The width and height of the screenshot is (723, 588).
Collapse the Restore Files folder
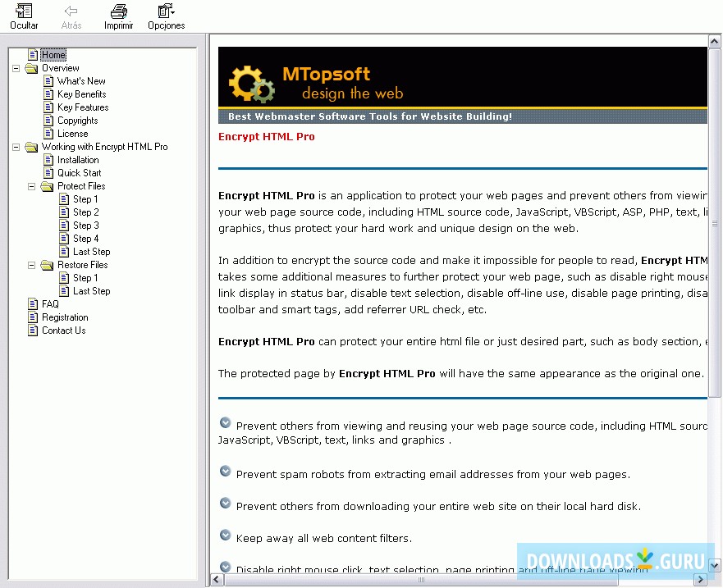coord(32,266)
